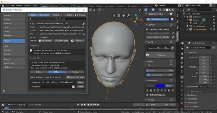Click the Refresh add-ons button

80,15
